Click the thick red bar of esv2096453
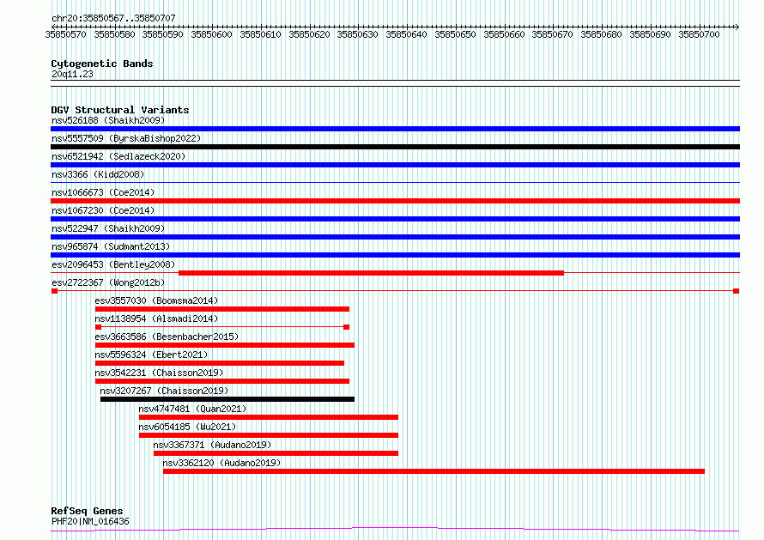Viewport: 764px width, 540px height. click(372, 273)
